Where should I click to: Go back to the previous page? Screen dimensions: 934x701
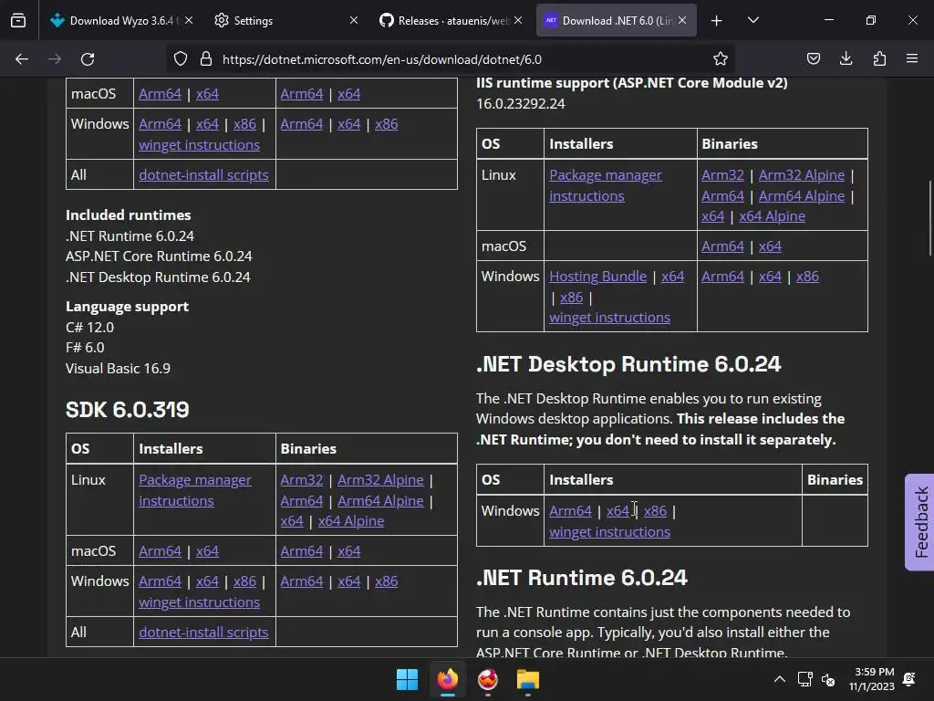point(22,59)
